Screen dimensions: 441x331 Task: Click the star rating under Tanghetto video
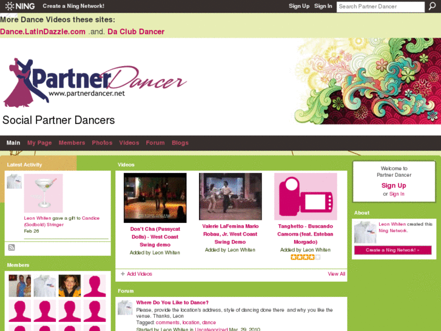pos(306,257)
